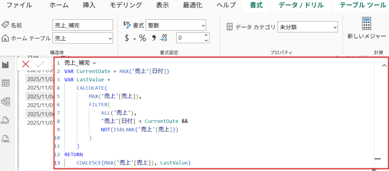Increase decimal places with up stepper arrow
The height and width of the screenshot is (171, 389).
tap(206, 36)
